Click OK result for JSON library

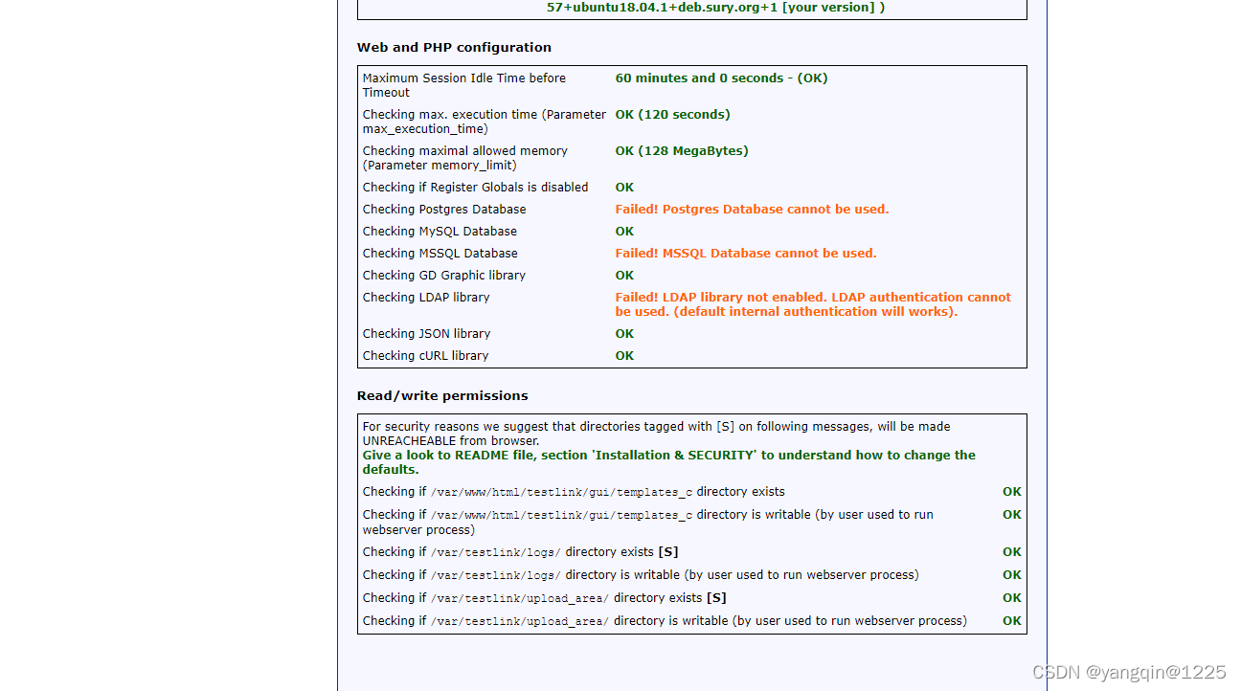point(624,334)
